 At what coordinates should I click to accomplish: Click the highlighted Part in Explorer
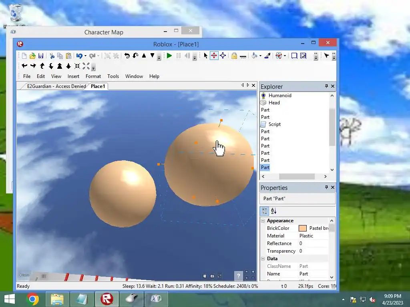coord(265,167)
